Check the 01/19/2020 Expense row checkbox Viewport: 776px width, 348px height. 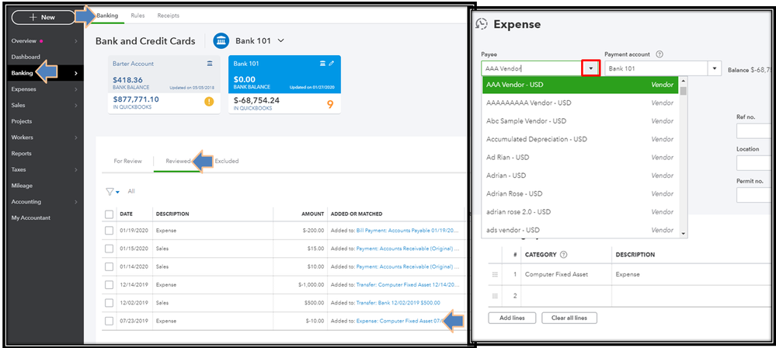109,231
